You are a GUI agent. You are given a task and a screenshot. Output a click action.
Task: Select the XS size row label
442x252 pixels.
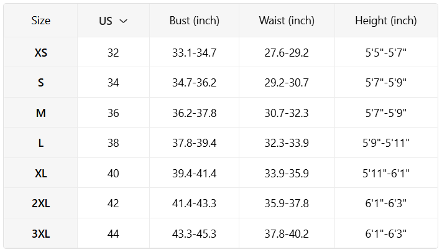pos(41,53)
